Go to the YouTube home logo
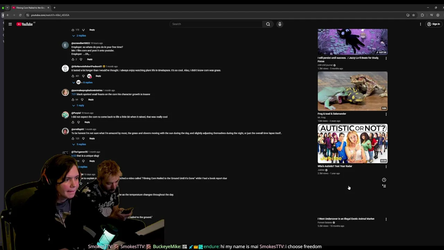444x250 pixels. click(x=25, y=24)
